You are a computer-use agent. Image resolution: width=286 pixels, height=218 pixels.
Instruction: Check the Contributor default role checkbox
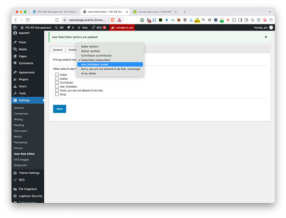point(57,82)
